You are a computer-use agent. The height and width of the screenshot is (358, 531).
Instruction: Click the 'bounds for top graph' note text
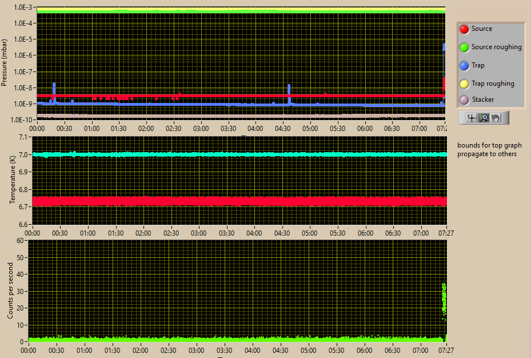[x=489, y=145]
